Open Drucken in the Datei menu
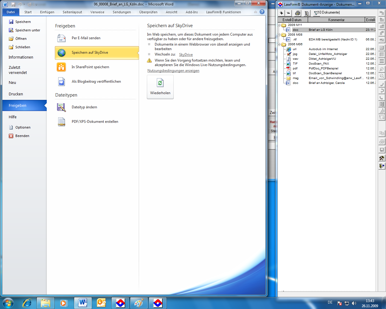Screen dimensions: 386x309 tap(16, 94)
